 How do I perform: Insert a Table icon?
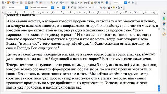coord(76,2)
